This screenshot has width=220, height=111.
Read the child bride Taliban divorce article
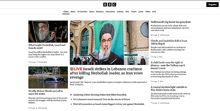(168, 65)
